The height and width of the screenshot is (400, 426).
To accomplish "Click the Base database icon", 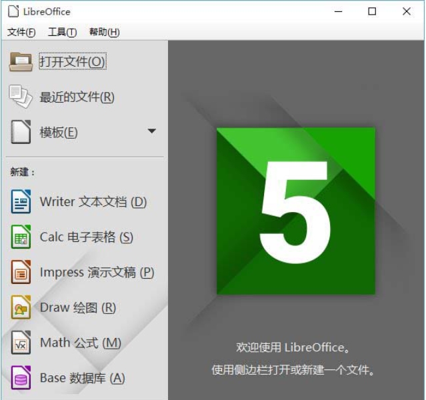I will [x=21, y=378].
